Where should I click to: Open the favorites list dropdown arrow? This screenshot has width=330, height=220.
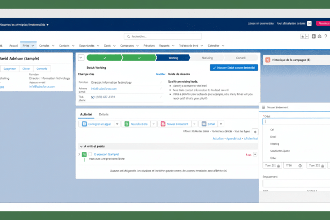[x=307, y=36]
